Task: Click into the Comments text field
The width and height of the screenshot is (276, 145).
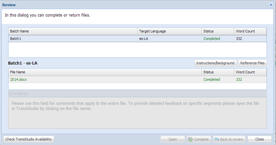Action: pos(137,113)
